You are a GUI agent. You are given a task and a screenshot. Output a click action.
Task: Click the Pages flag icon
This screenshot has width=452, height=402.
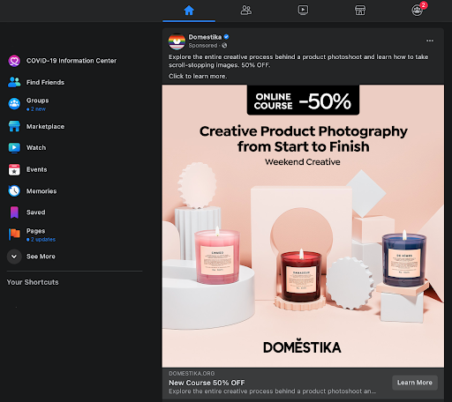point(14,234)
